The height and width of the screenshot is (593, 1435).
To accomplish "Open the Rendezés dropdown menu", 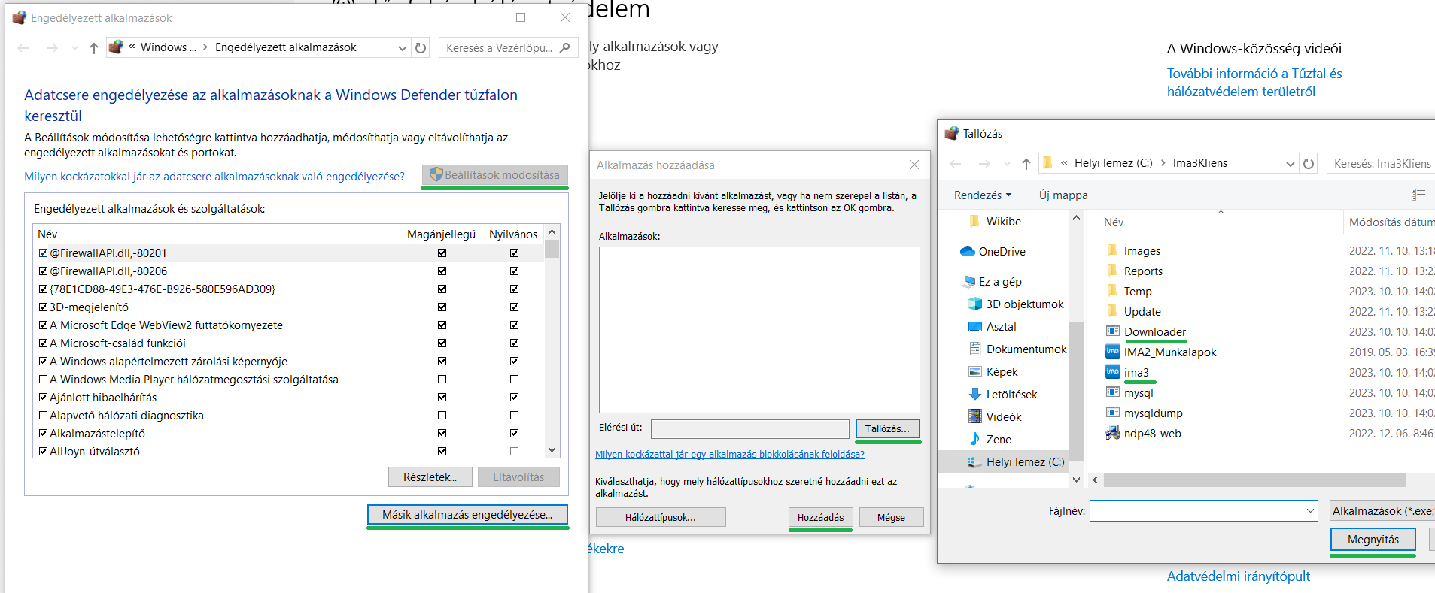I will [x=982, y=195].
